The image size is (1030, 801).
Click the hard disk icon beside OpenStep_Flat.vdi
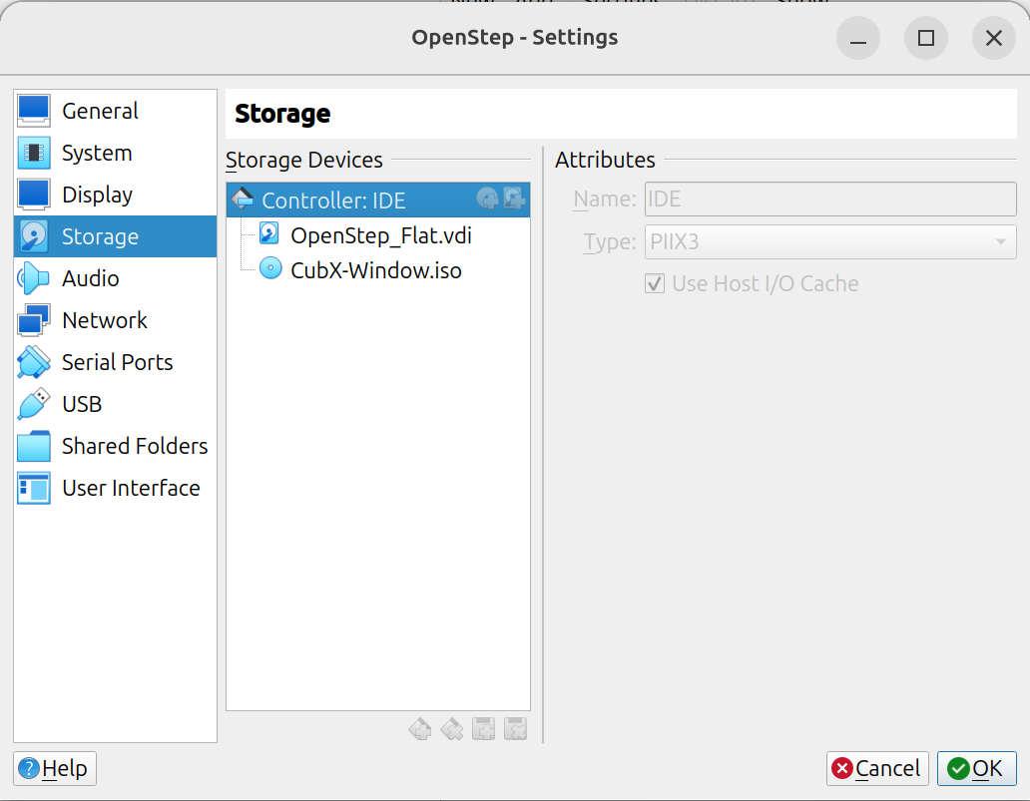269,234
